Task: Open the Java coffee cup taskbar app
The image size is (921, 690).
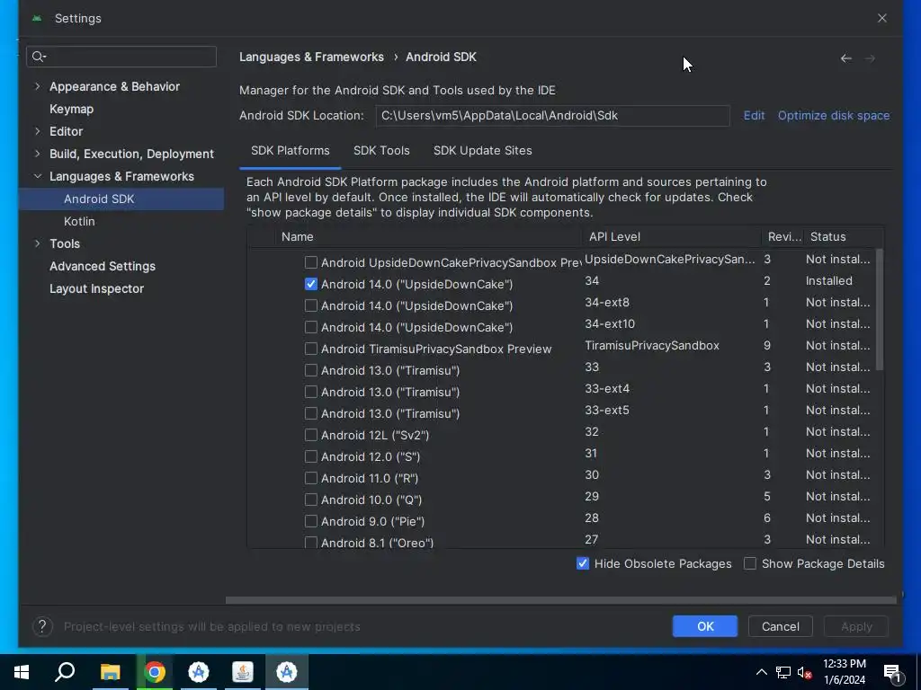Action: coord(243,672)
